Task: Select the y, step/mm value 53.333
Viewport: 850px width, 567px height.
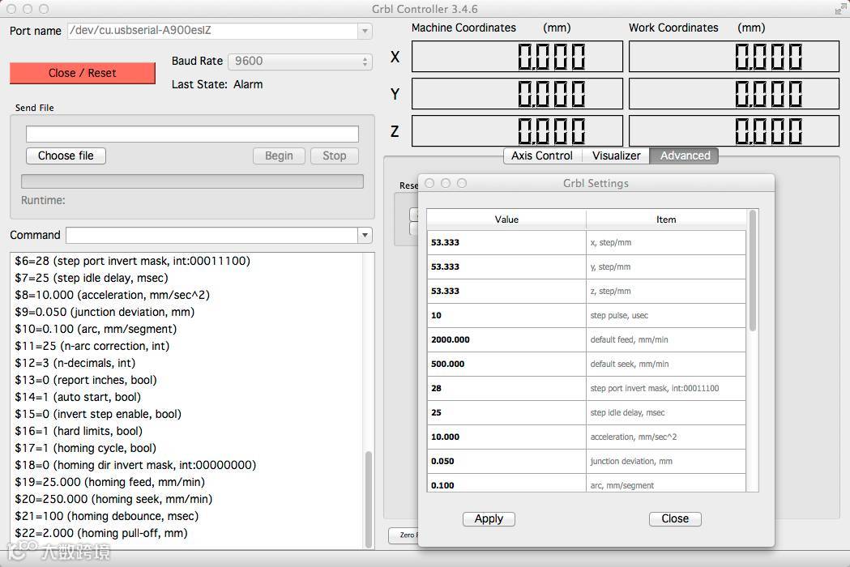Action: [506, 267]
